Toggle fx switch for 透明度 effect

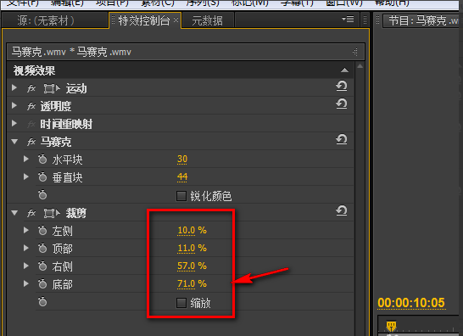point(31,106)
